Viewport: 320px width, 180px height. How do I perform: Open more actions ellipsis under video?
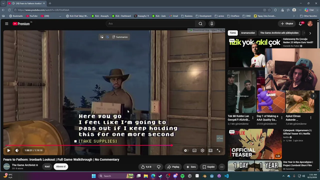pyautogui.click(x=222, y=167)
